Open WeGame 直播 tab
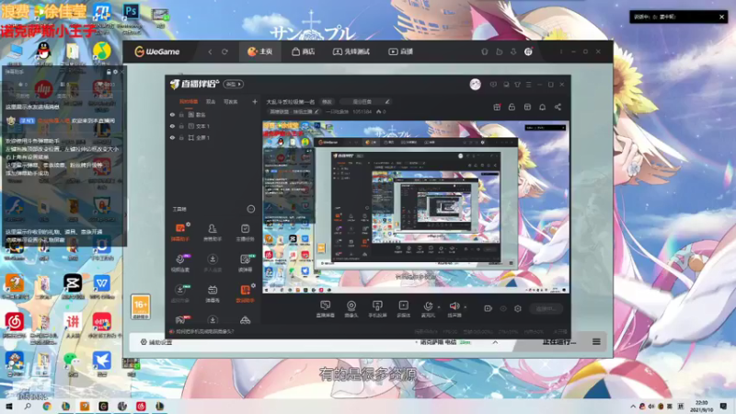The image size is (736, 414). pos(400,52)
